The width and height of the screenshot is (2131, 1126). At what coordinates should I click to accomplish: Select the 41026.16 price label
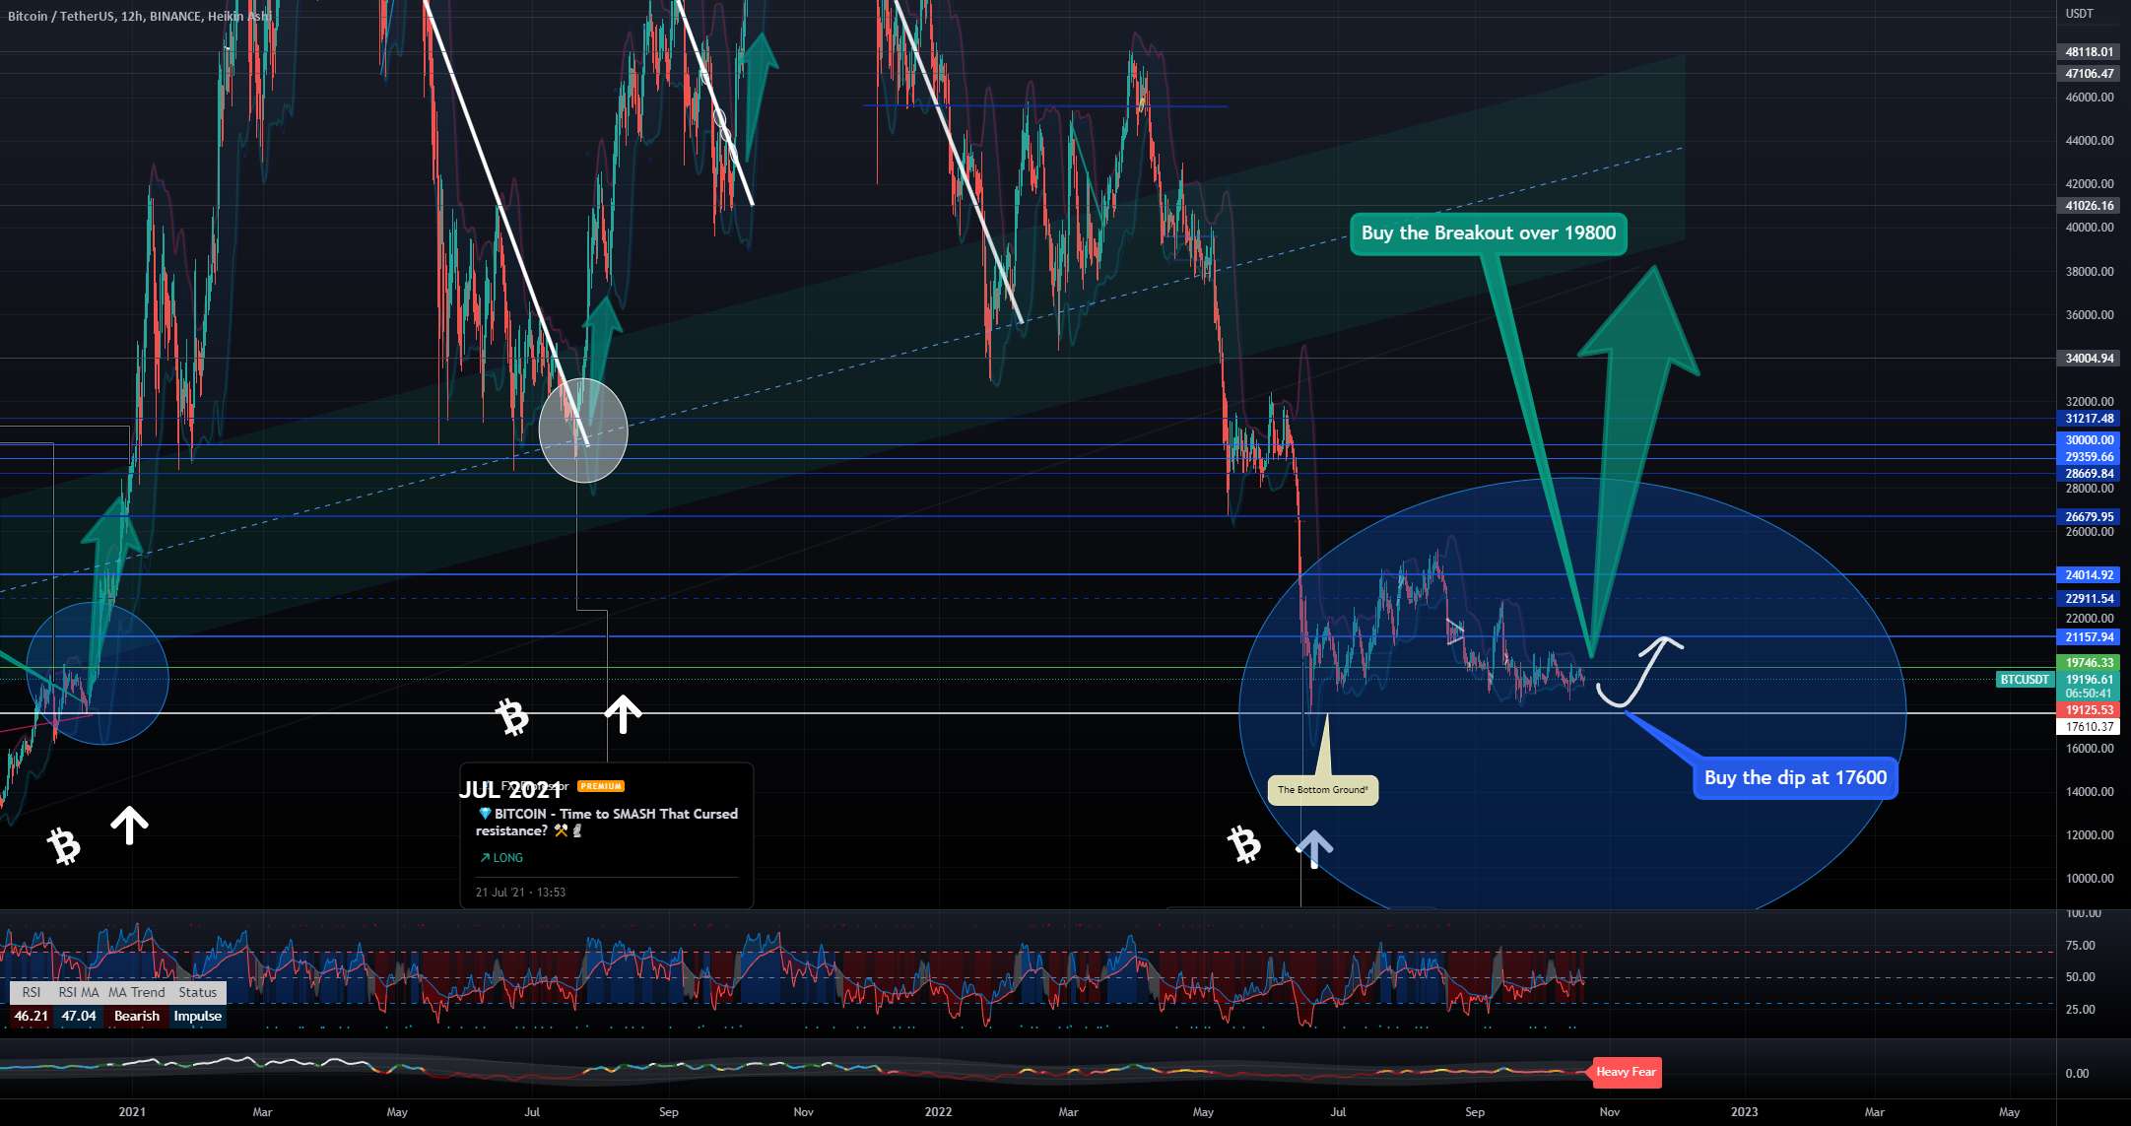tap(2089, 206)
